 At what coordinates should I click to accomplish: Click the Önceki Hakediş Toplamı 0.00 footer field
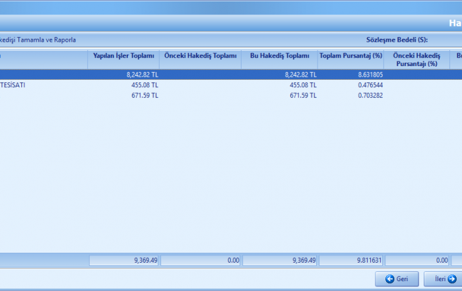pyautogui.click(x=200, y=261)
